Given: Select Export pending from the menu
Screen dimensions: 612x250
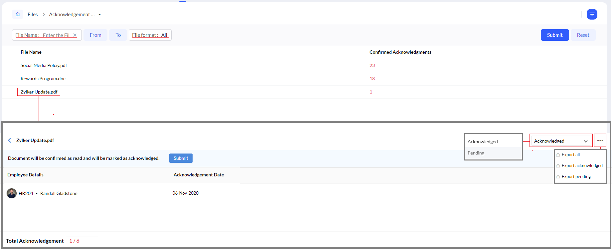Looking at the screenshot, I should 576,177.
